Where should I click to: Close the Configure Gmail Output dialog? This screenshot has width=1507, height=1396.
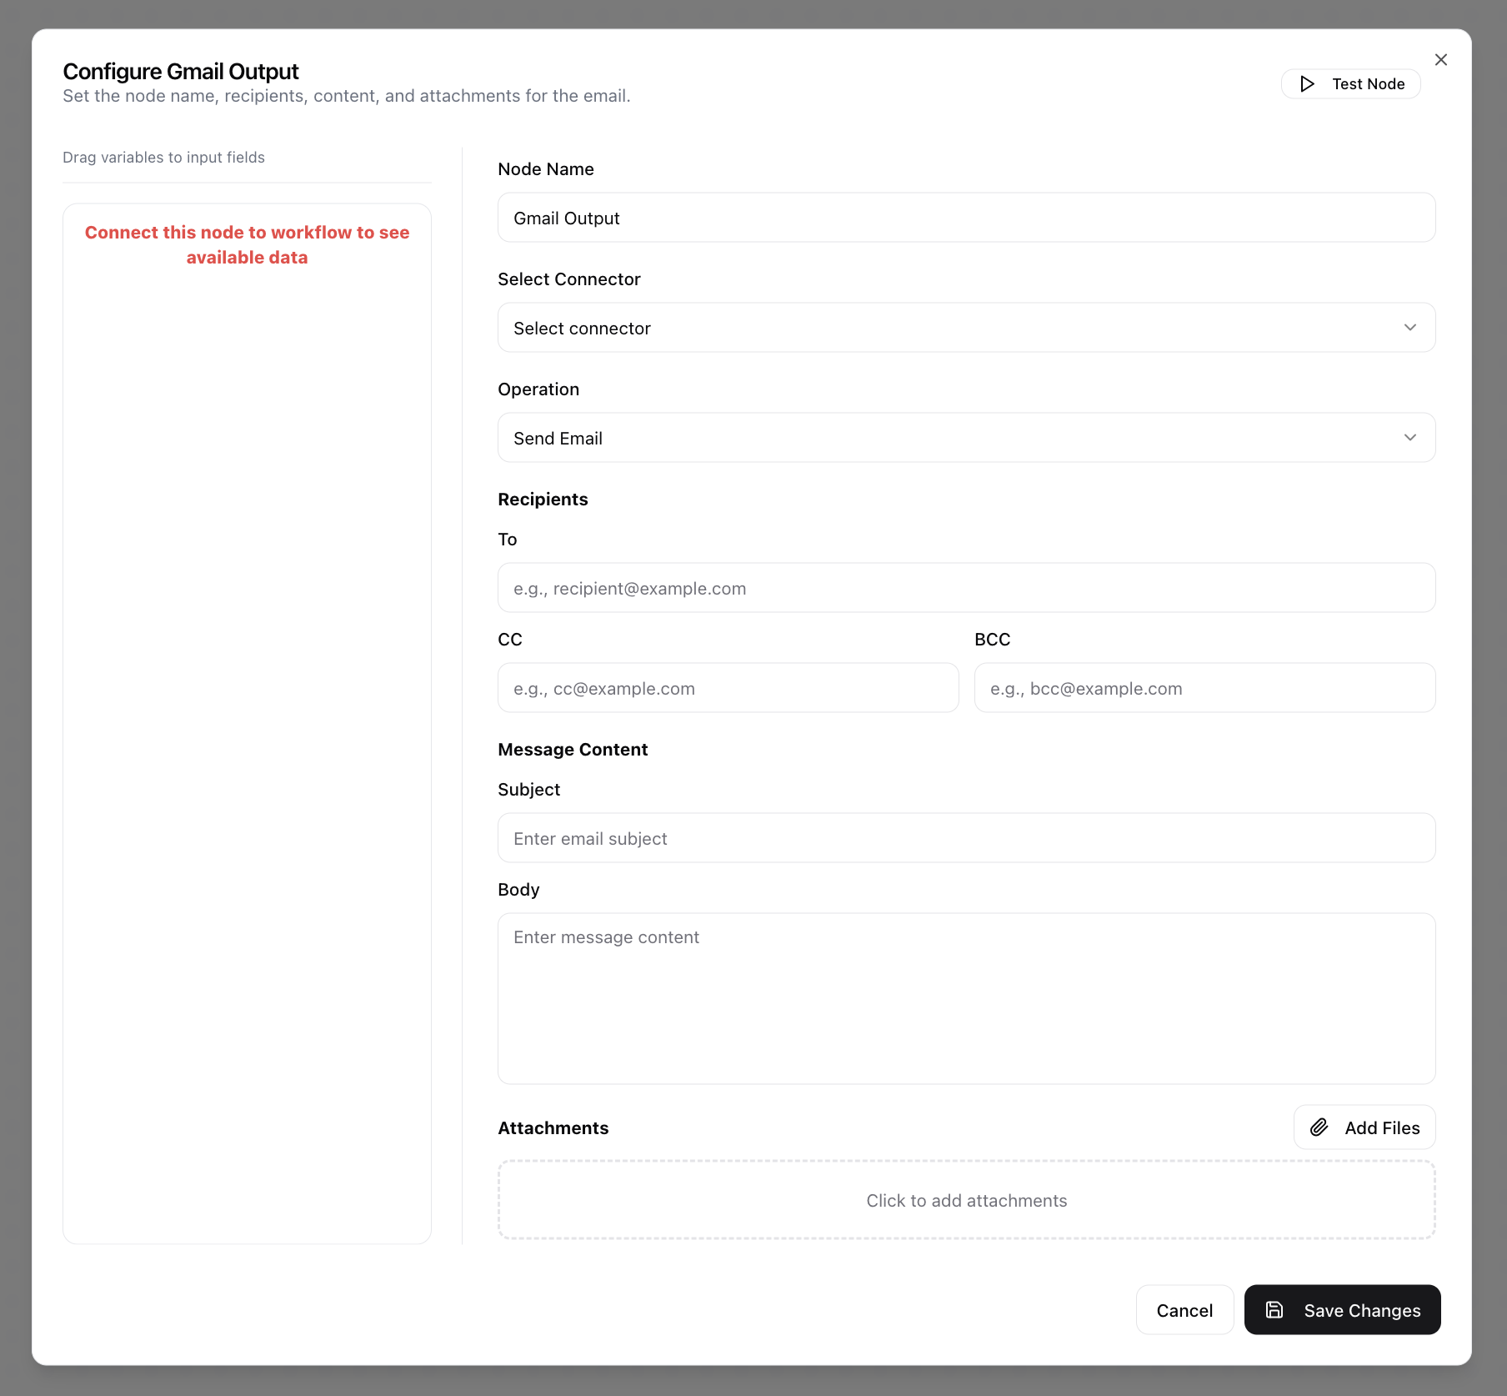pos(1440,60)
